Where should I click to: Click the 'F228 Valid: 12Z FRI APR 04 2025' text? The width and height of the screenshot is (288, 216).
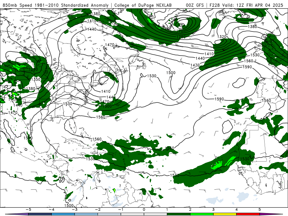(x=246, y=5)
